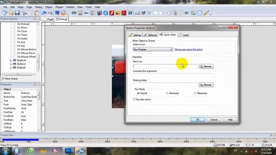Collapse the Object properties section
Screen dimensions: 276x155
(2, 89)
